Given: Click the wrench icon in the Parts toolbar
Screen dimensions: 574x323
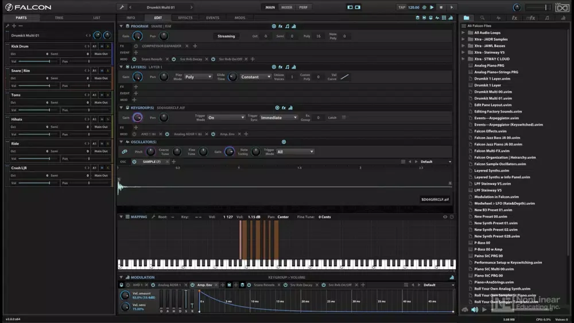Looking at the screenshot, I should pyautogui.click(x=7, y=26).
